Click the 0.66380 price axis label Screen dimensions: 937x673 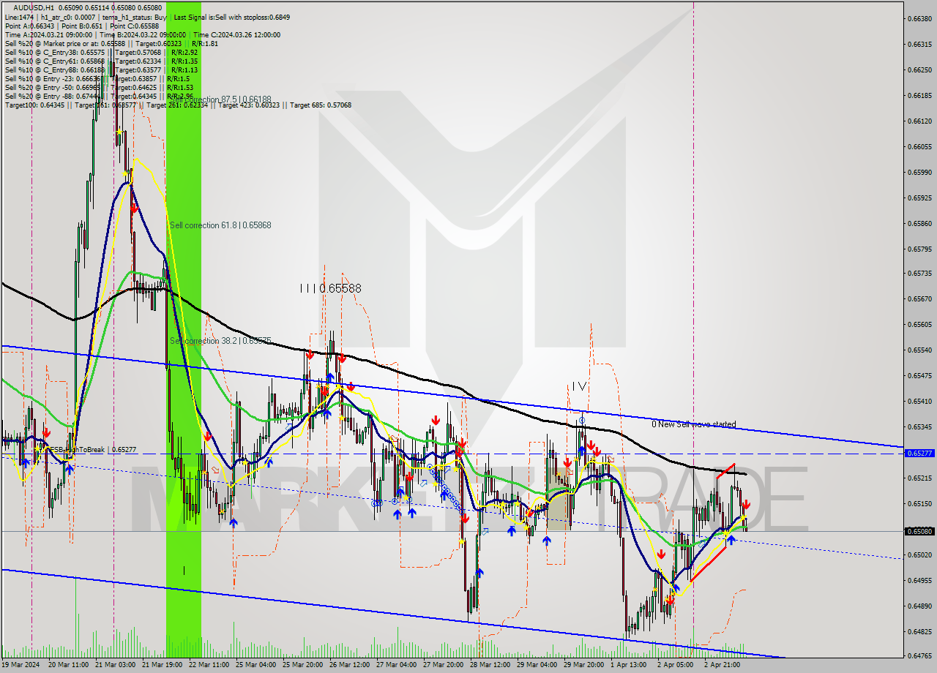pyautogui.click(x=919, y=18)
